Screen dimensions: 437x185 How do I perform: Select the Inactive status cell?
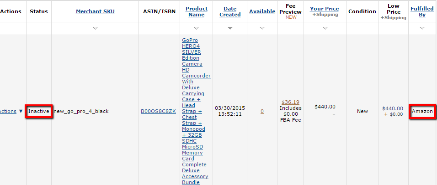(39, 111)
